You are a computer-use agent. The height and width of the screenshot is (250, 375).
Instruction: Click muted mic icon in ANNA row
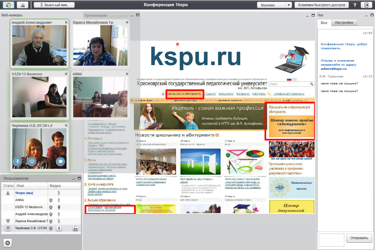(x=59, y=200)
